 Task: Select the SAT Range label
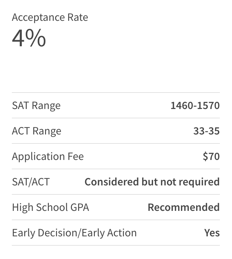coord(36,106)
